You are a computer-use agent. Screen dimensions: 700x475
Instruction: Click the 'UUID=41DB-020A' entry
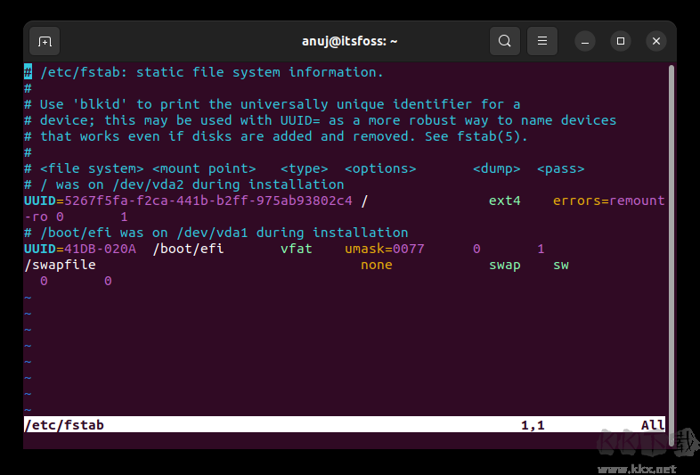click(x=80, y=249)
